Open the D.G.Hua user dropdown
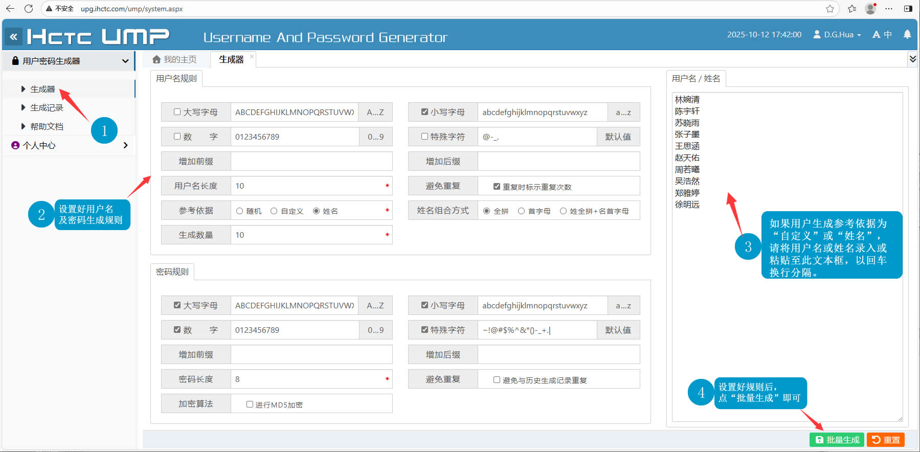 (838, 35)
